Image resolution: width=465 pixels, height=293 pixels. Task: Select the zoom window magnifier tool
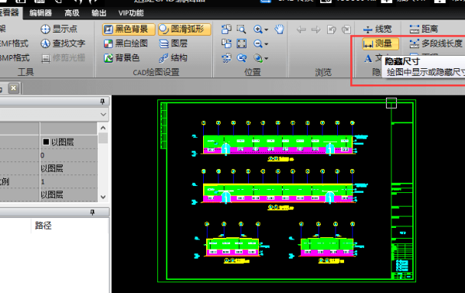click(241, 29)
